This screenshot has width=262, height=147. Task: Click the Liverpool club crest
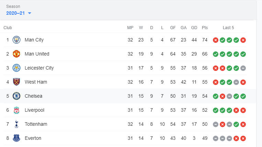(x=16, y=110)
